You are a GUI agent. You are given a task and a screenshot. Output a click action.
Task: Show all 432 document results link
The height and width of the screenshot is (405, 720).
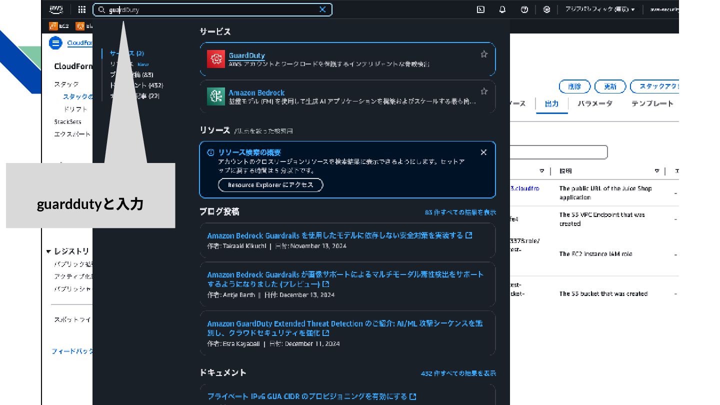[x=458, y=373]
